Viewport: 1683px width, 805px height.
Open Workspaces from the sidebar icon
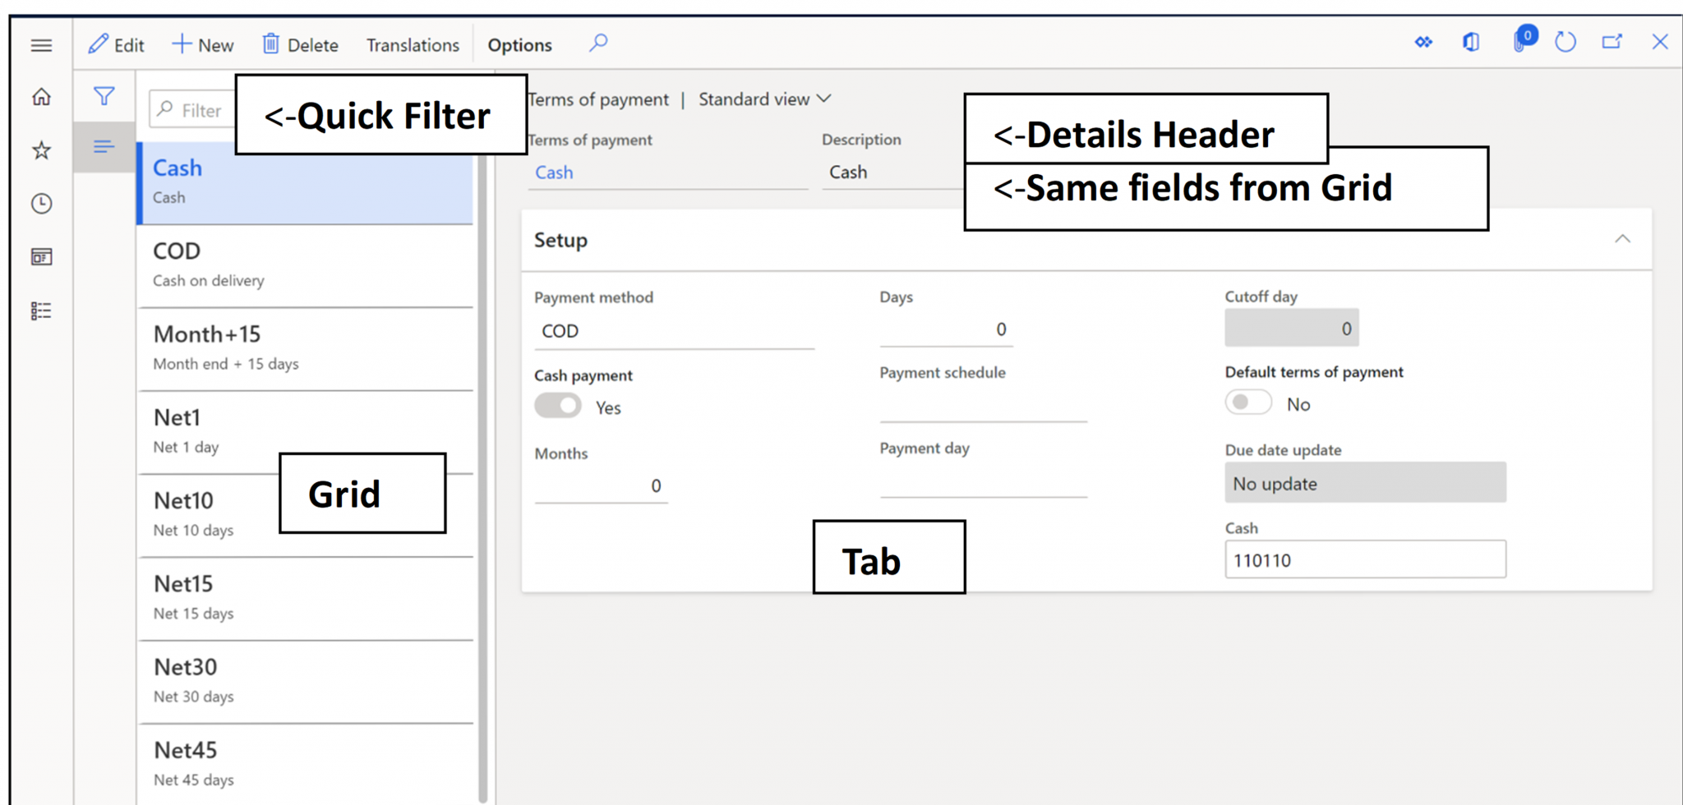pos(41,256)
